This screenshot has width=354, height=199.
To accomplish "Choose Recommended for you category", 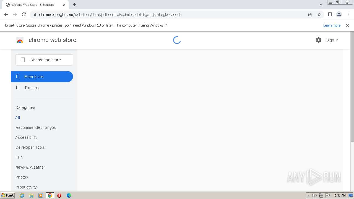I will (36, 127).
